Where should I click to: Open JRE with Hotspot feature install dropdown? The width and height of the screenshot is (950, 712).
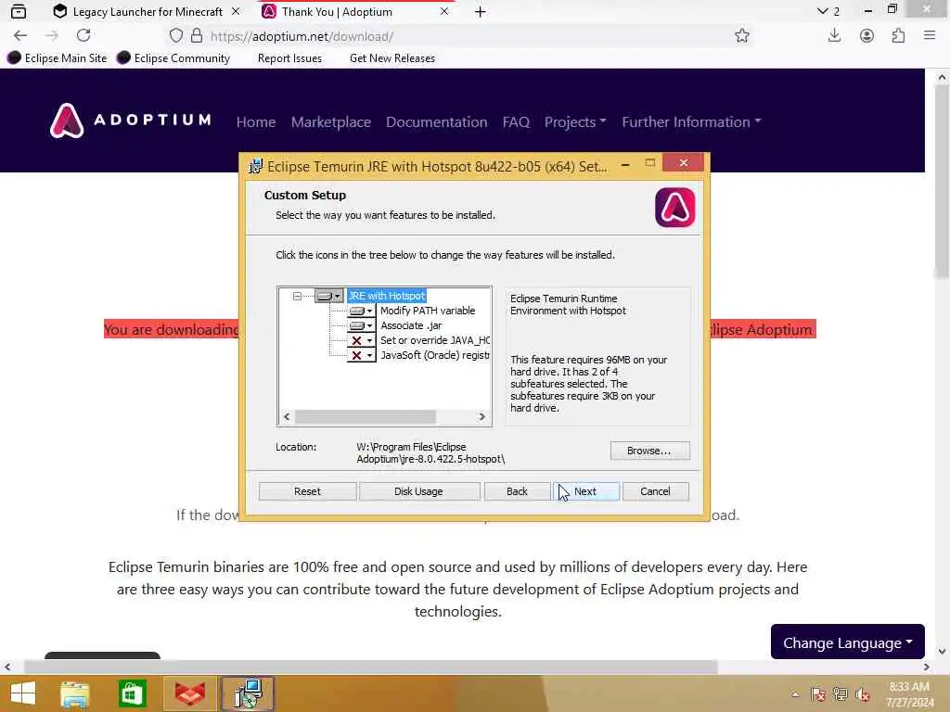point(329,296)
